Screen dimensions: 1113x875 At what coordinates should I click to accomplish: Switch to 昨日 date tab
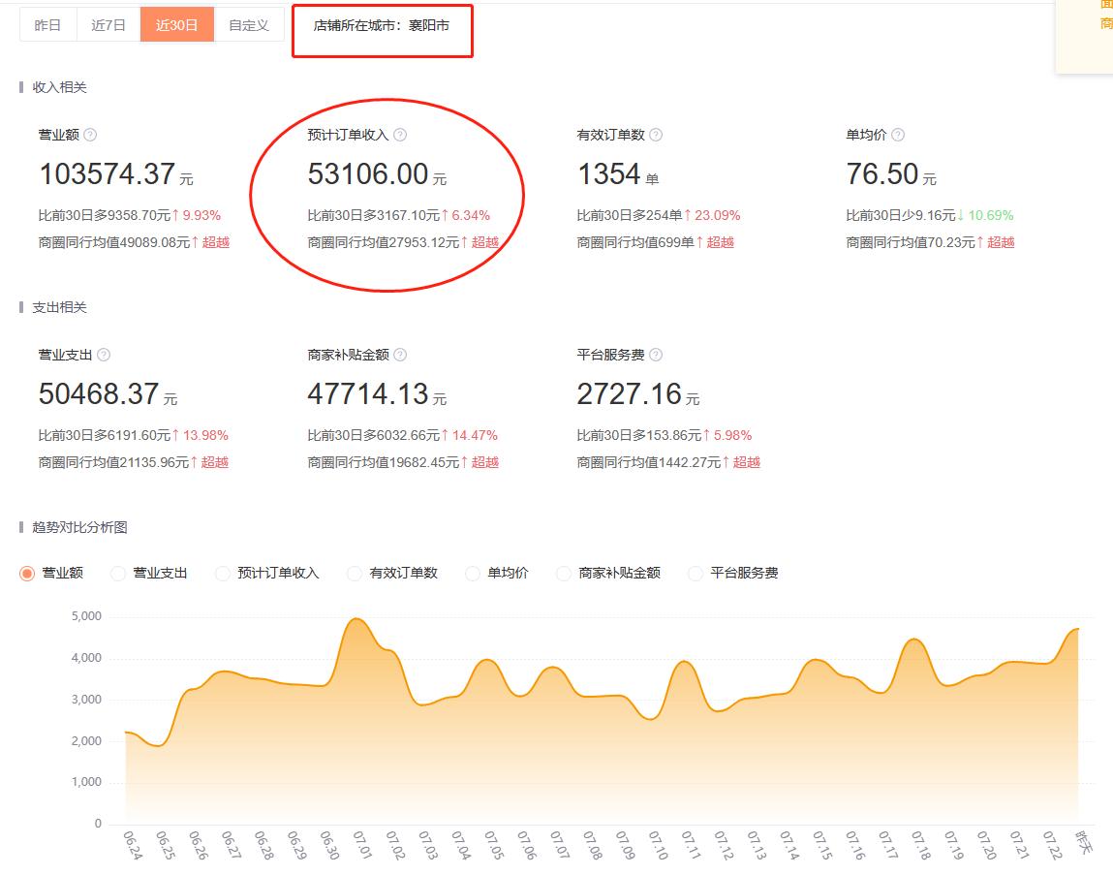pyautogui.click(x=47, y=25)
